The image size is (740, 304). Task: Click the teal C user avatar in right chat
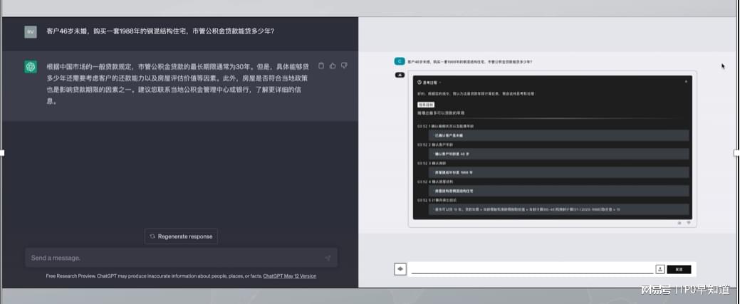(400, 61)
